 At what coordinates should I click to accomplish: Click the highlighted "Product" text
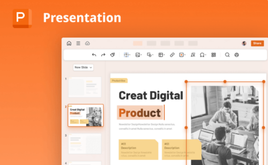tap(140, 113)
